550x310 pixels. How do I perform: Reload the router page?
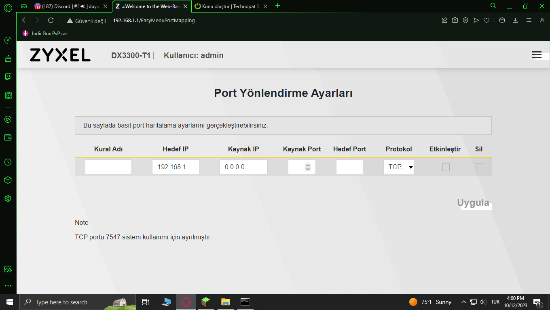(x=51, y=20)
